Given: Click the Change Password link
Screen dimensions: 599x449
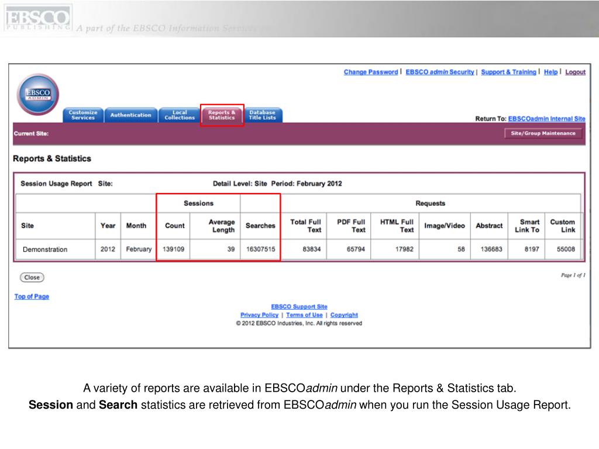Looking at the screenshot, I should coord(370,72).
